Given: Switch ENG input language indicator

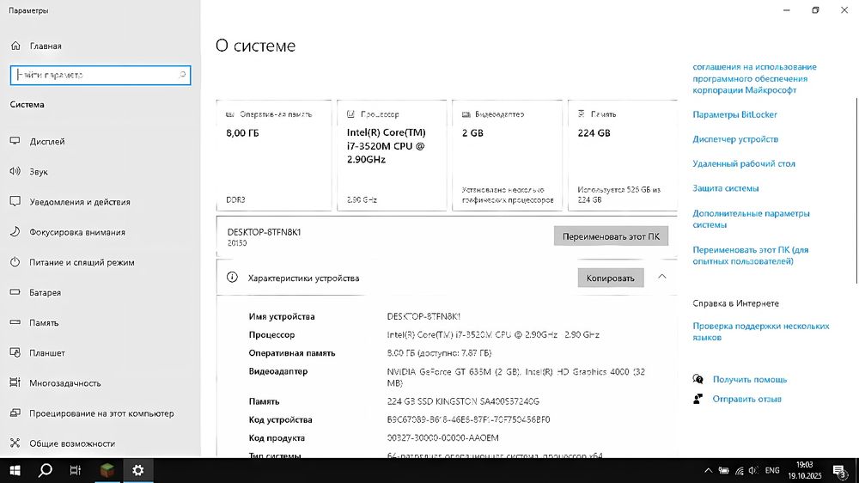Looking at the screenshot, I should pos(772,470).
